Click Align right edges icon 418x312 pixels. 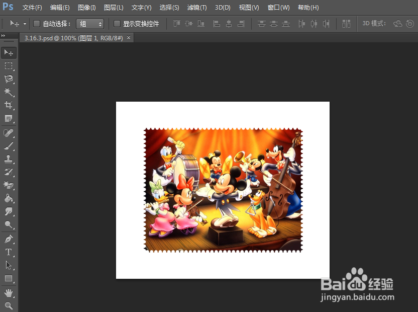click(x=241, y=24)
